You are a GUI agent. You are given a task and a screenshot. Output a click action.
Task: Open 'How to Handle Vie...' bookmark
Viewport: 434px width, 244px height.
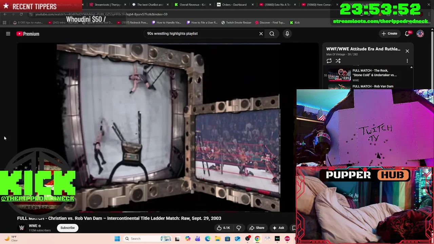166,23
